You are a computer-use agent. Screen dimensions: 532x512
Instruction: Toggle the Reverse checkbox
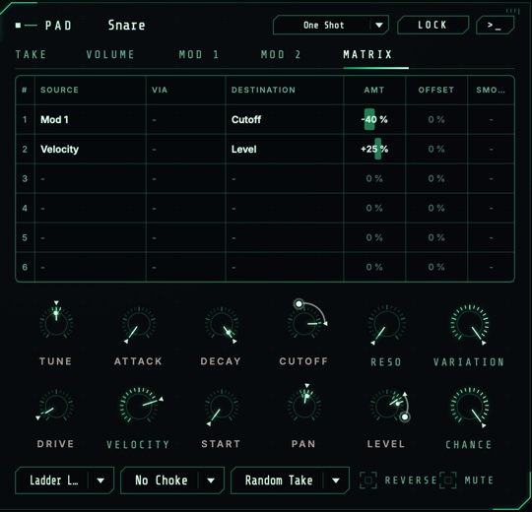tap(368, 480)
